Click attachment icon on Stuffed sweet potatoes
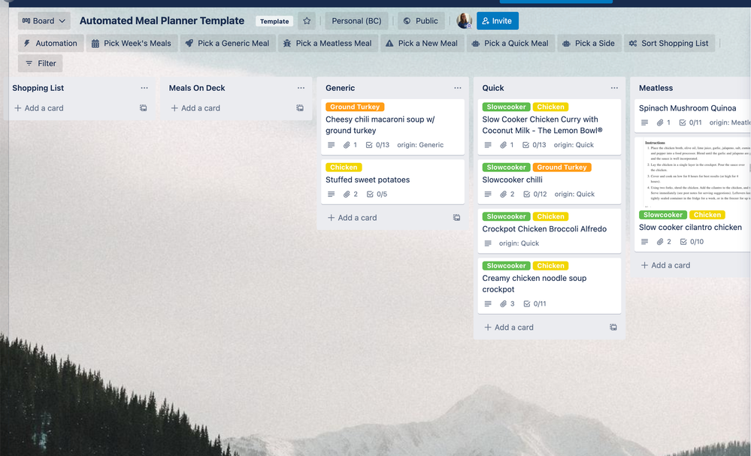The width and height of the screenshot is (751, 456). (347, 195)
